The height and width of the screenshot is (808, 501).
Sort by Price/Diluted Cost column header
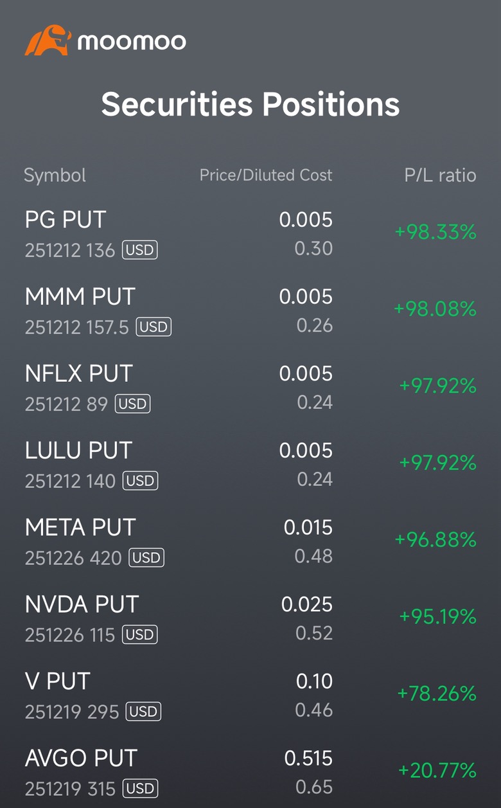point(266,175)
